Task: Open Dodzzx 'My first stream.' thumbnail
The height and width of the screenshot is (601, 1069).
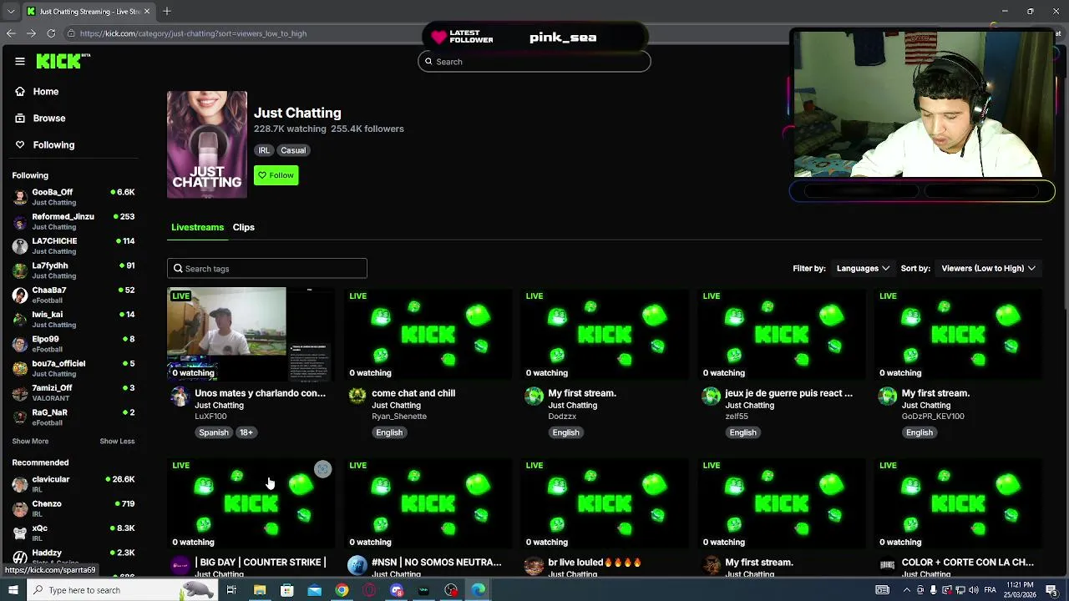Action: point(605,334)
